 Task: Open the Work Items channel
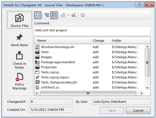(19, 40)
